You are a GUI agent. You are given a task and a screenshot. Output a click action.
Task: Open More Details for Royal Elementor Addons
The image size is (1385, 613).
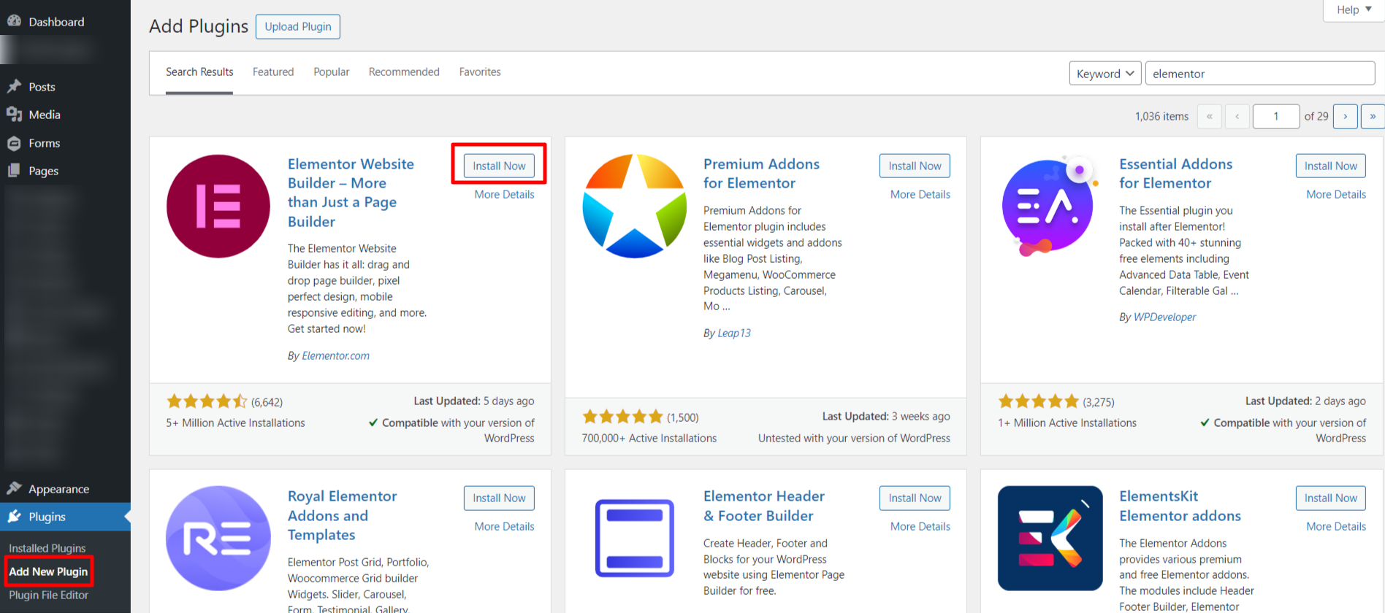(504, 526)
